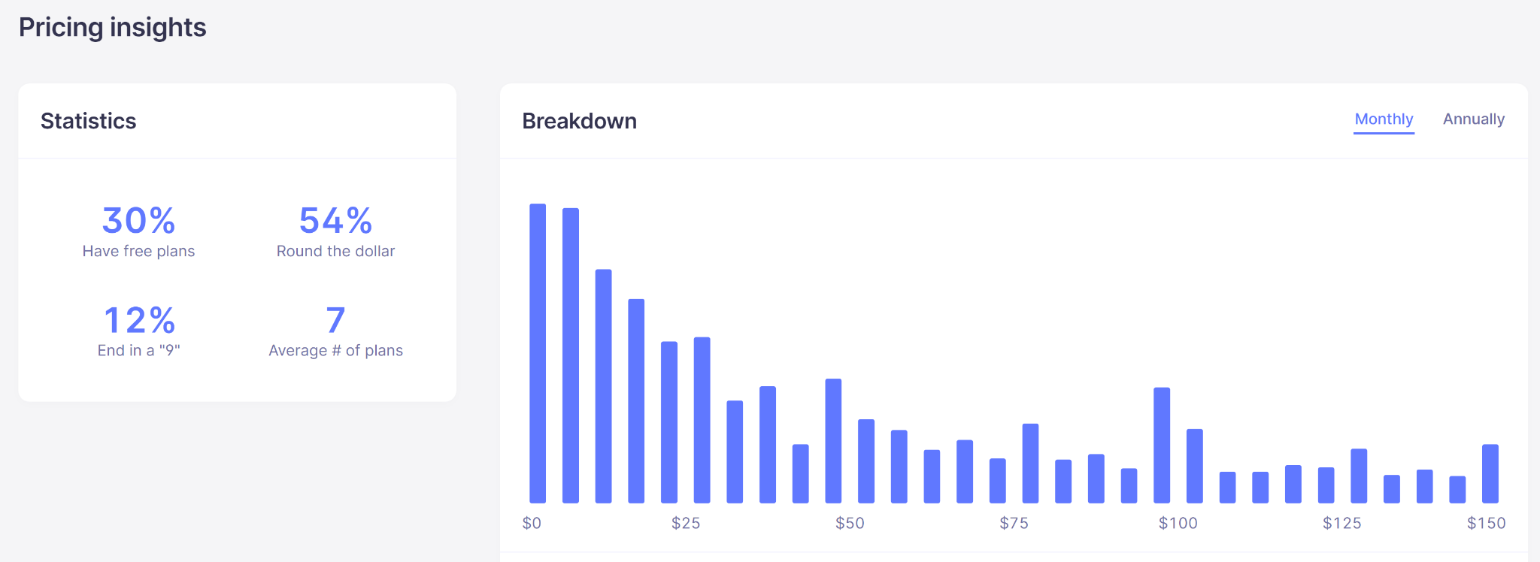This screenshot has height=562, width=1540.
Task: Switch to the Monthly breakdown tab
Action: pos(1384,119)
